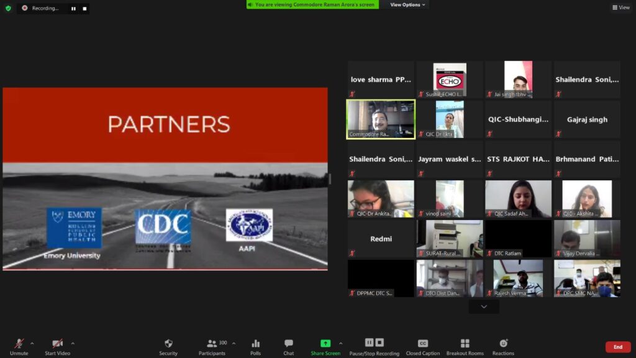Screen dimensions: 636x358
Task: Expand video options arrow beside Start Video
Action: pos(73,343)
